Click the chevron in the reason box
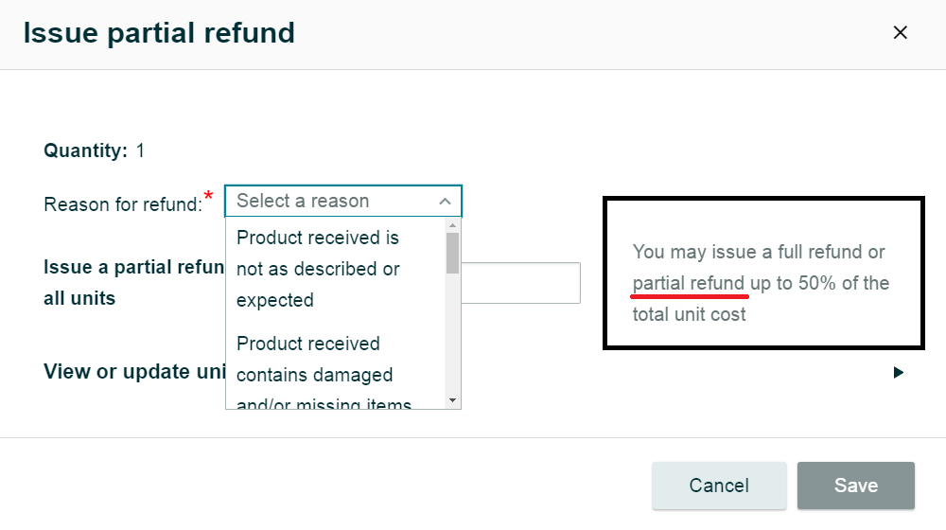946x530 pixels. (x=445, y=202)
